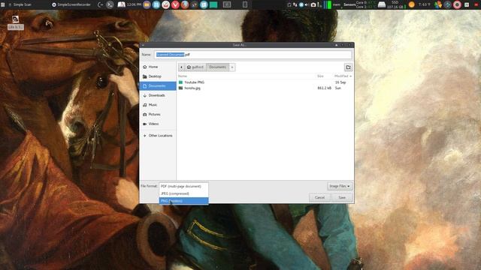This screenshot has height=270, width=481.
Task: Click the Sensors monitor label in panel
Action: coord(349,4)
